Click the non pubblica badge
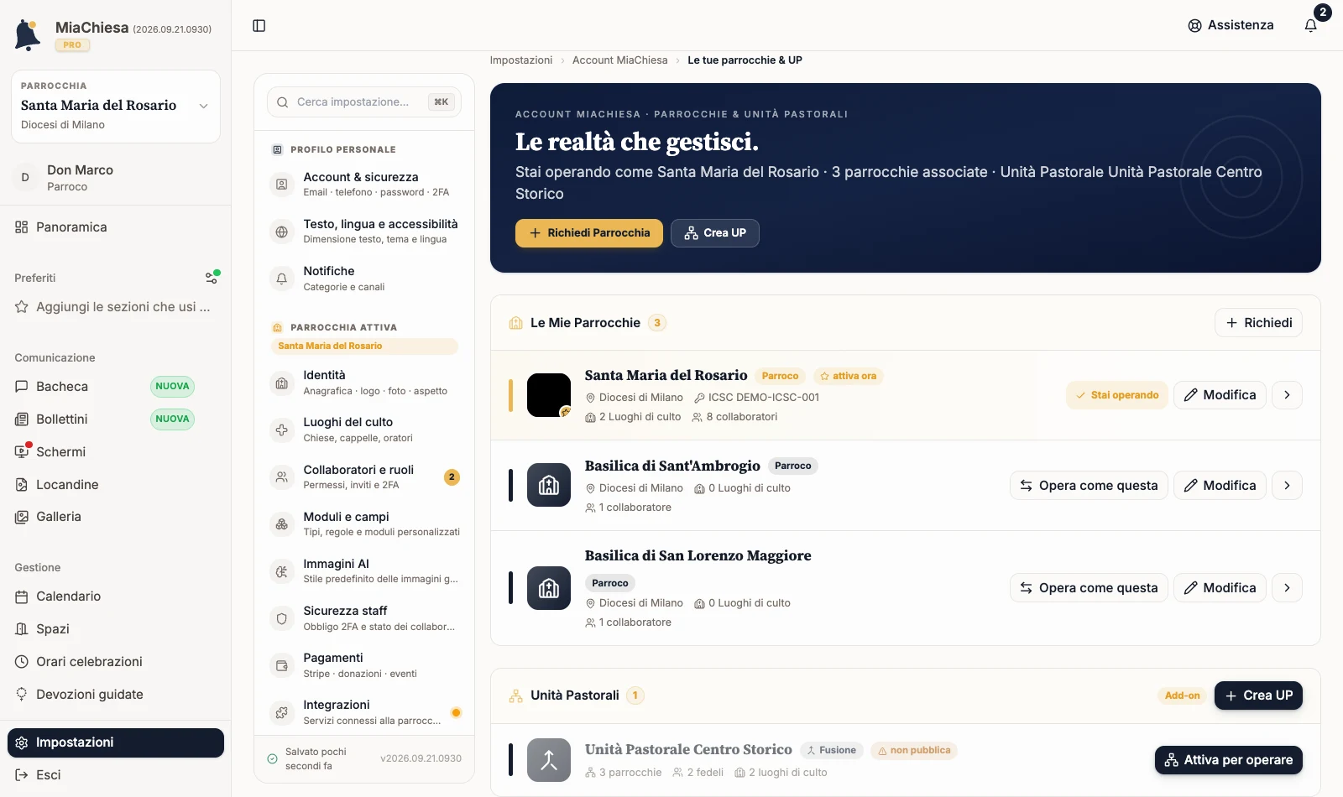The width and height of the screenshot is (1343, 797). tap(914, 751)
